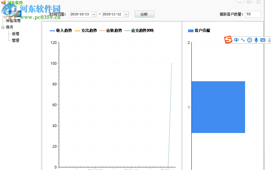Select the 账套信息 tree item
The width and height of the screenshot is (271, 170).
[x=13, y=20]
